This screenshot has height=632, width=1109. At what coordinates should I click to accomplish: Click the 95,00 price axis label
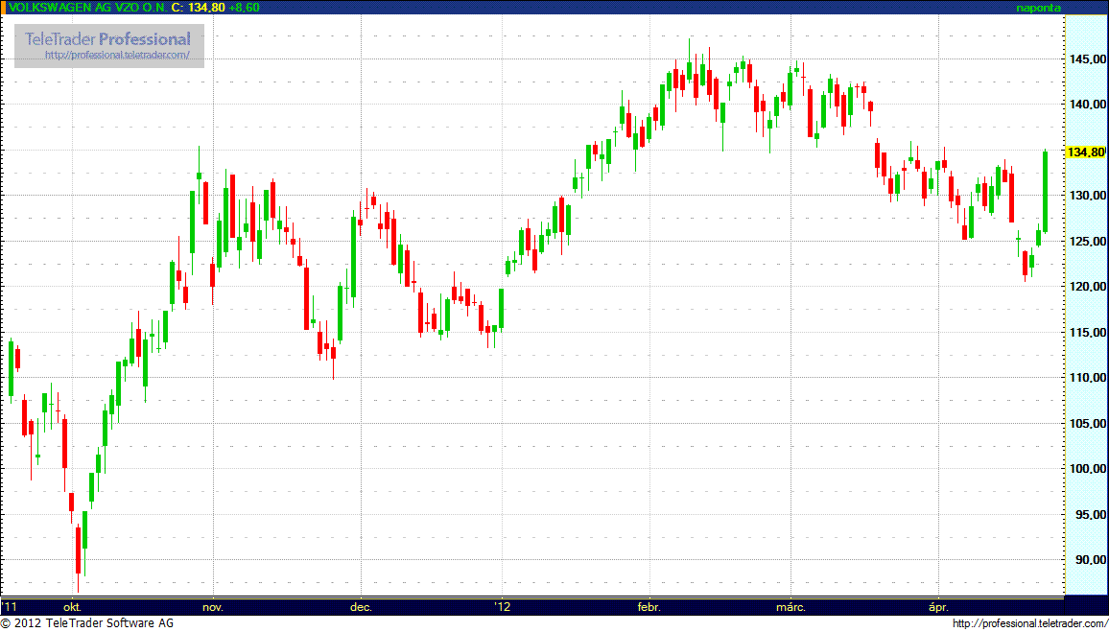1089,515
